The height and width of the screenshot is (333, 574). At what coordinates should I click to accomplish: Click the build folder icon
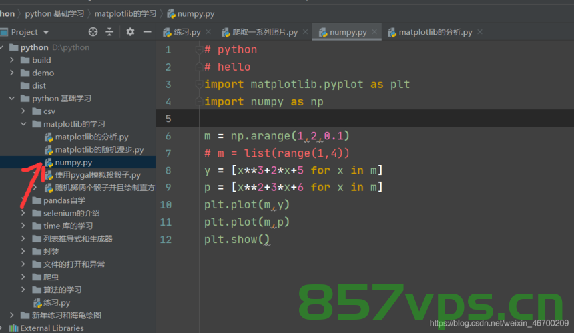pos(25,60)
